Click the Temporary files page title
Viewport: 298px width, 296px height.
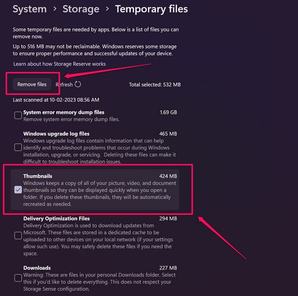point(151,9)
